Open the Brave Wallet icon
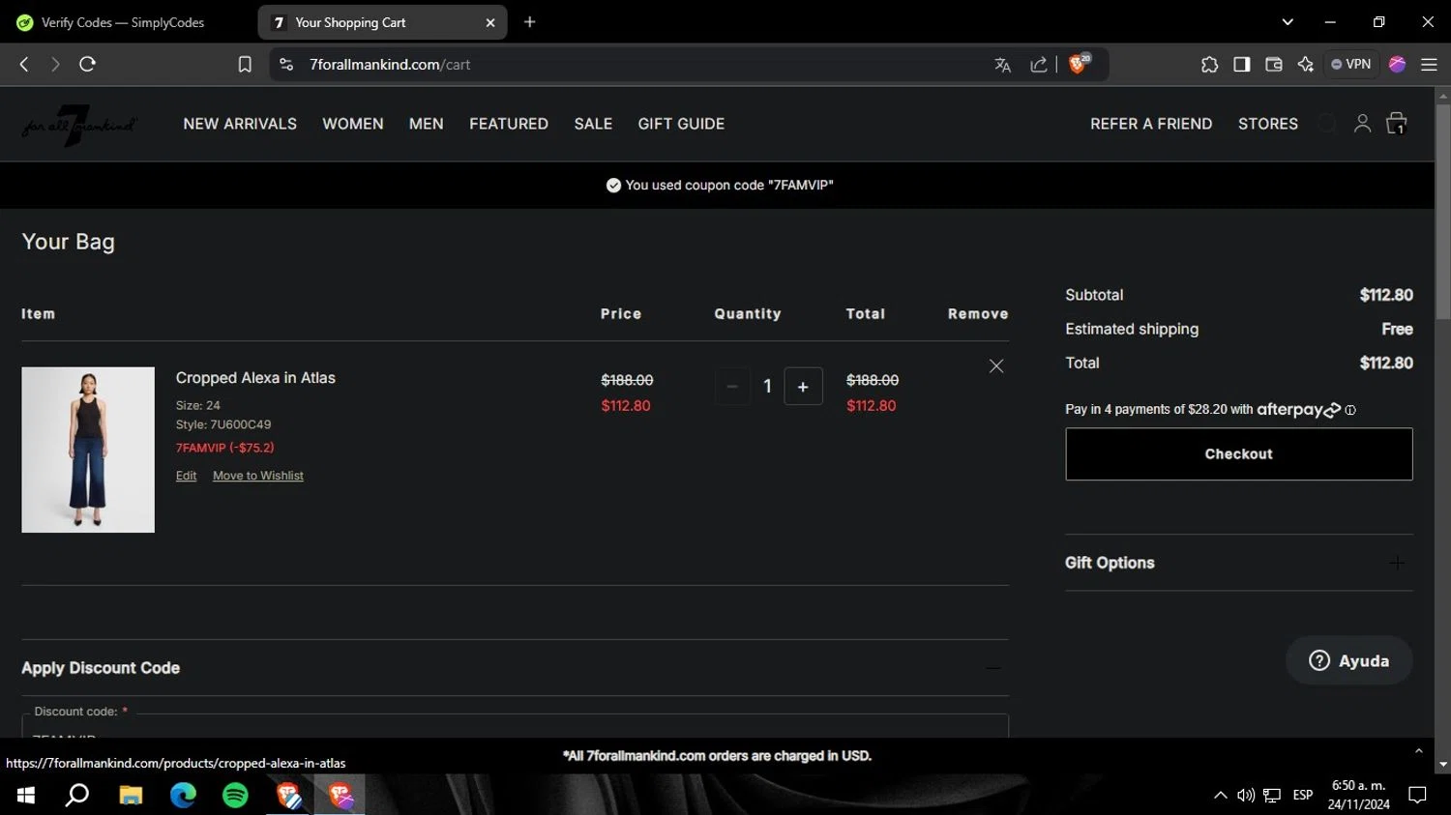Image resolution: width=1451 pixels, height=815 pixels. pos(1274,65)
